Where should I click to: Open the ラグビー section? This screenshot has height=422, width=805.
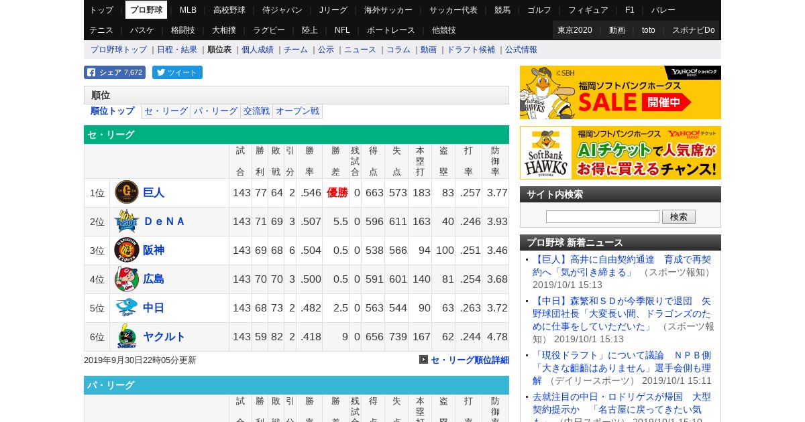point(269,30)
